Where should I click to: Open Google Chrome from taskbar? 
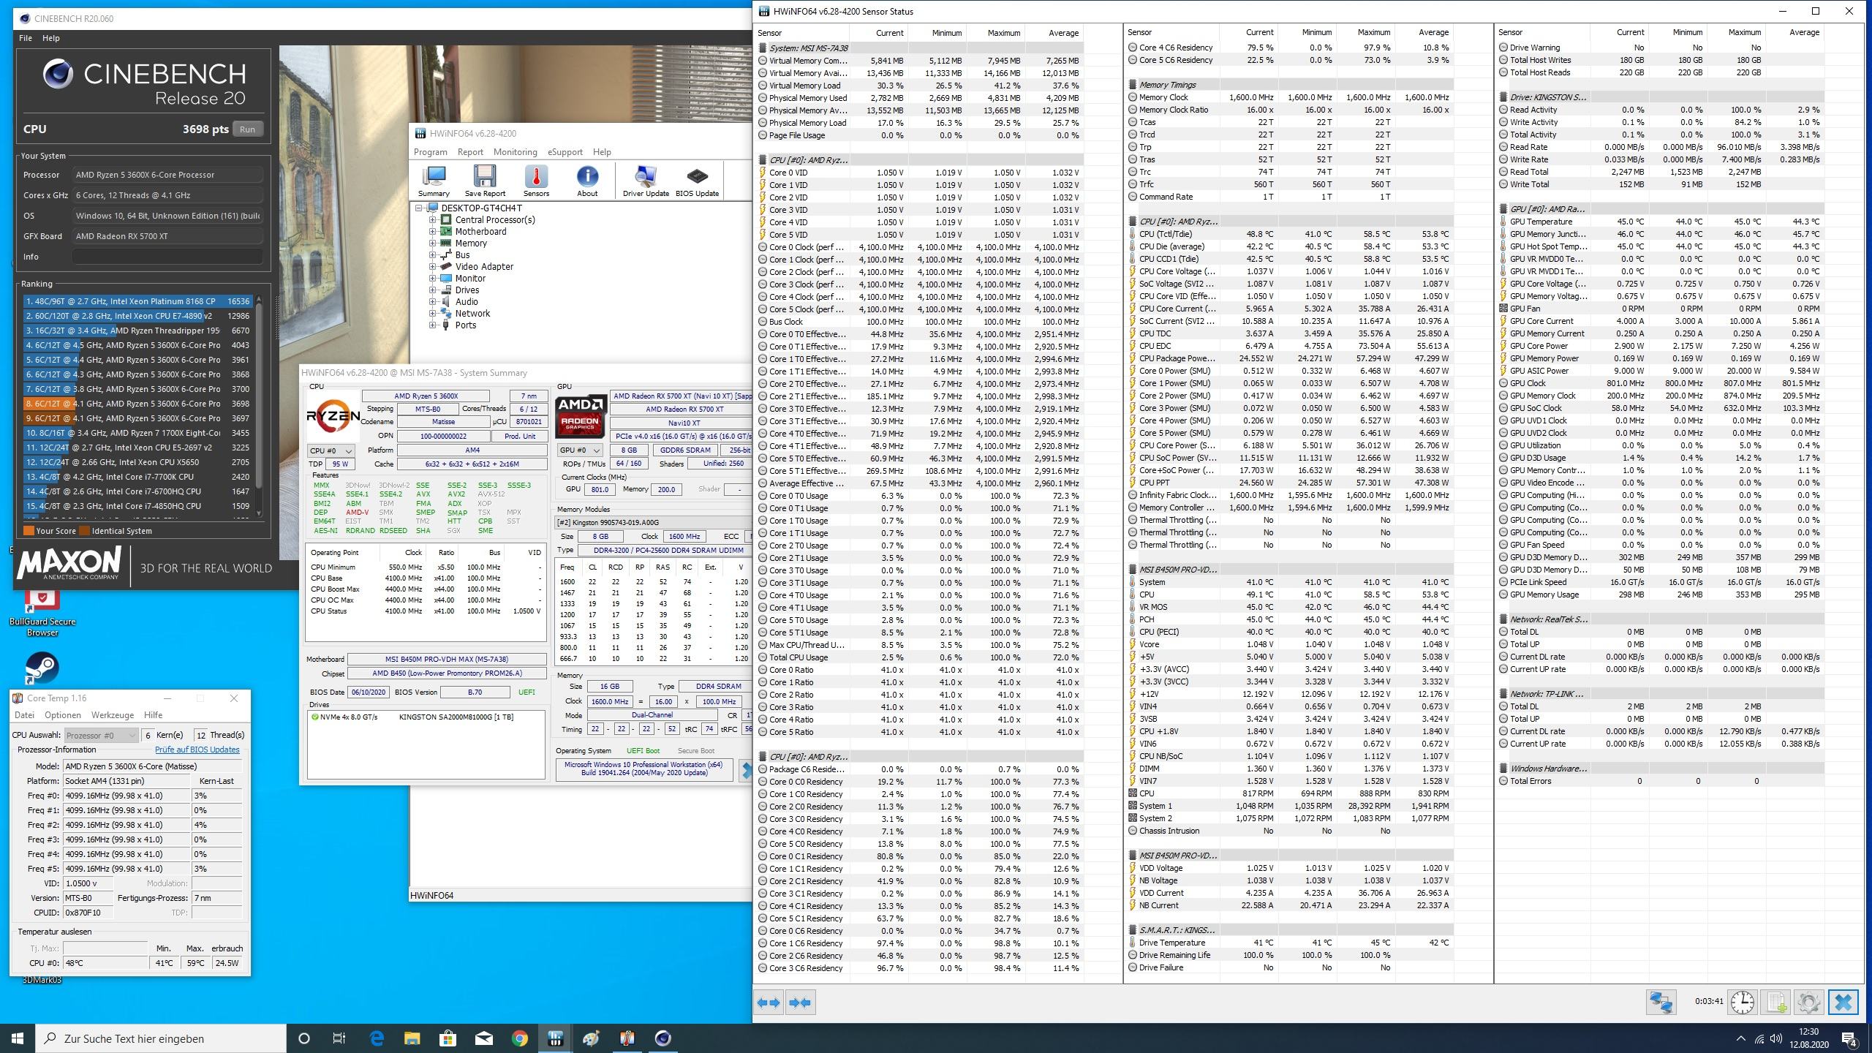point(519,1038)
